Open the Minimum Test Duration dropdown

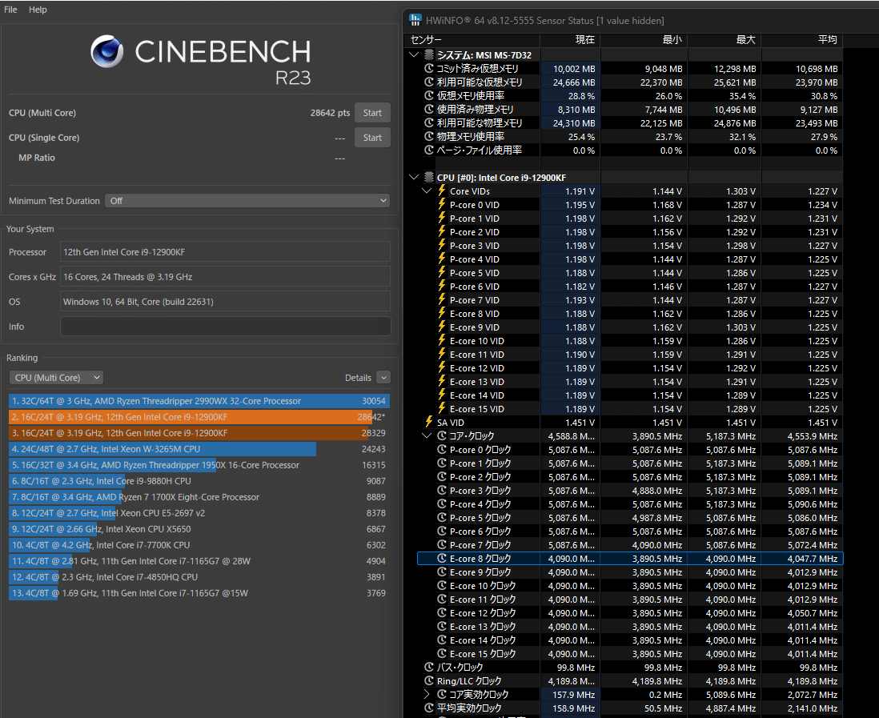247,201
